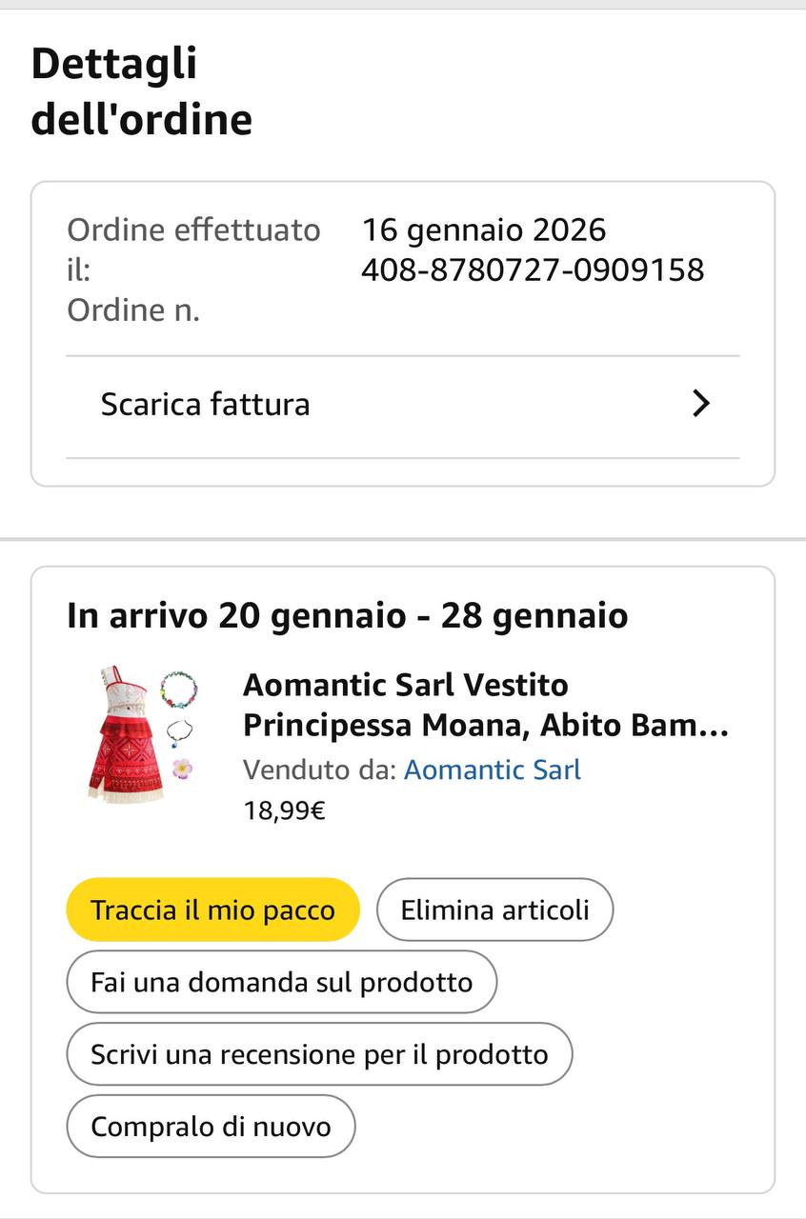Visit the Aomantic Sarl seller link
The height and width of the screenshot is (1219, 806).
click(x=493, y=769)
